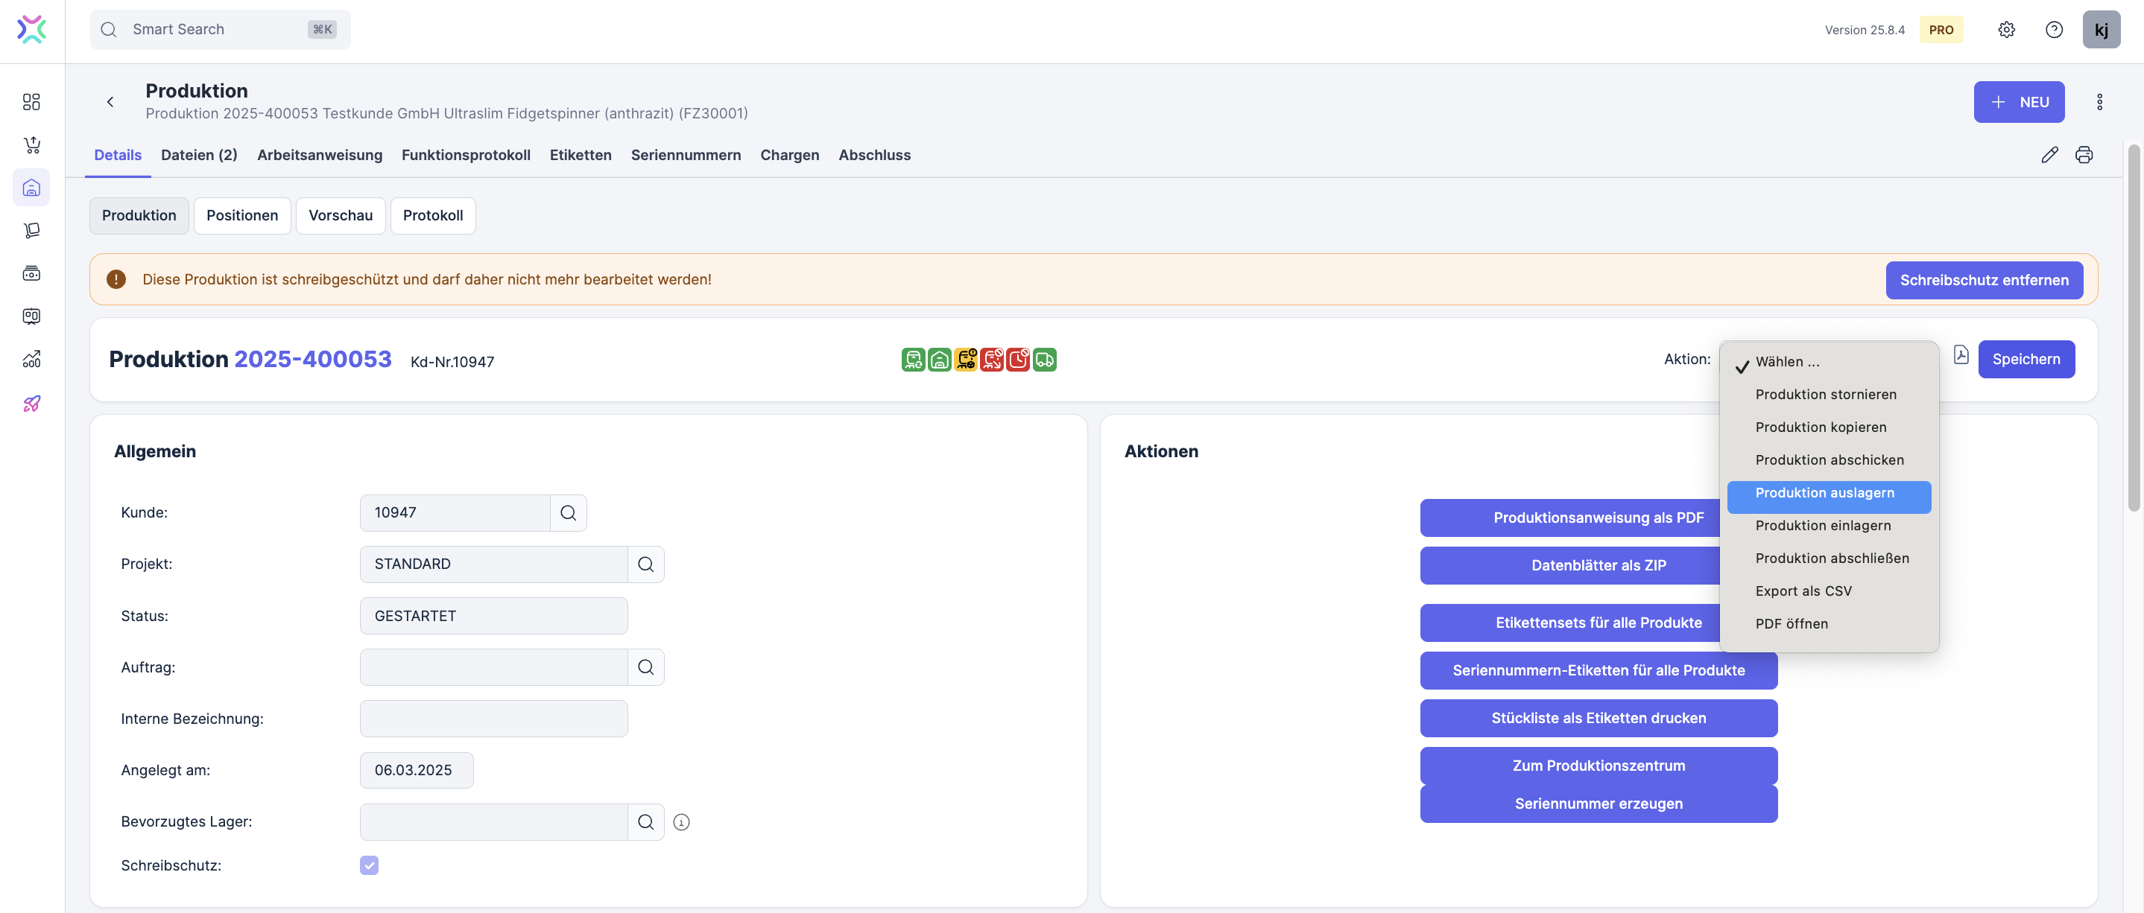Pick 'Produktion stornieren' in the dropdown
The height and width of the screenshot is (913, 2144).
[x=1825, y=394]
